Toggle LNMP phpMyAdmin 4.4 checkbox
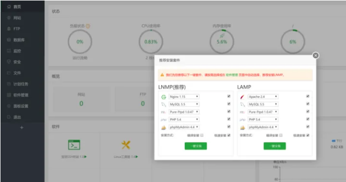 pyautogui.click(x=229, y=126)
